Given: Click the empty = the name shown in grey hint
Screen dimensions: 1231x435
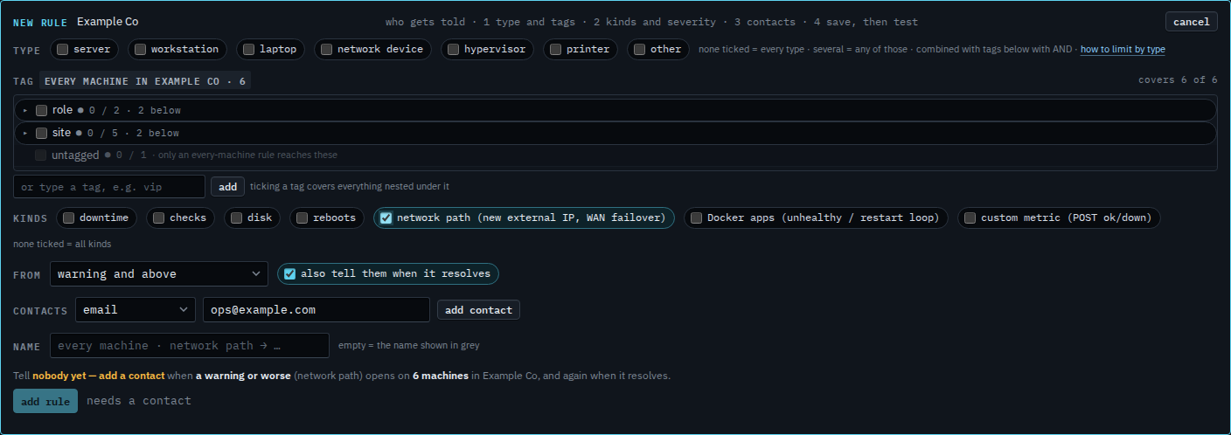Looking at the screenshot, I should pos(409,346).
